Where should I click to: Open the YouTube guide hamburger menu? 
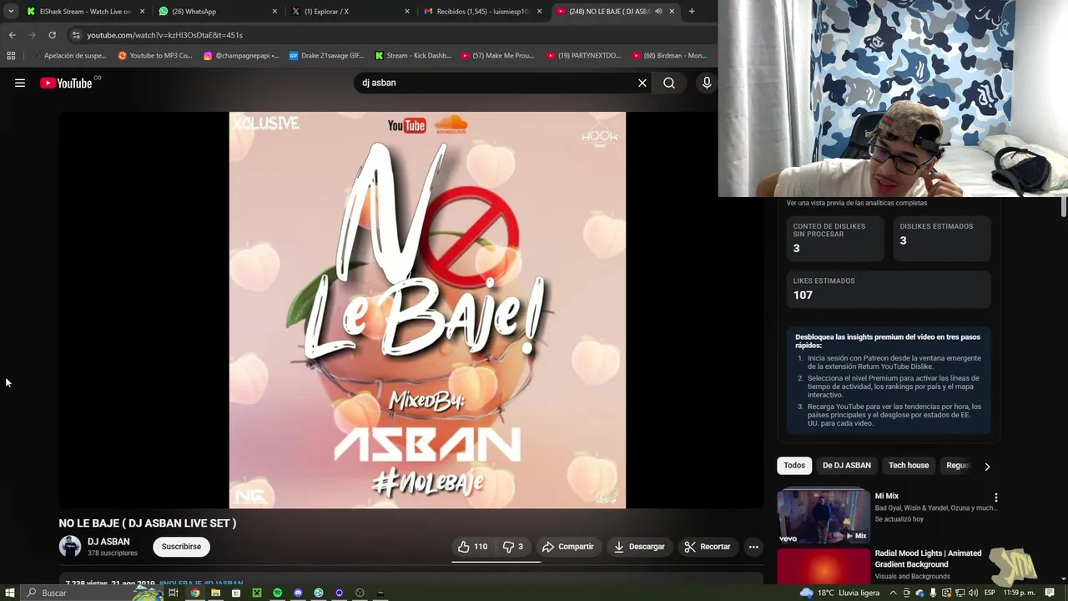[20, 83]
